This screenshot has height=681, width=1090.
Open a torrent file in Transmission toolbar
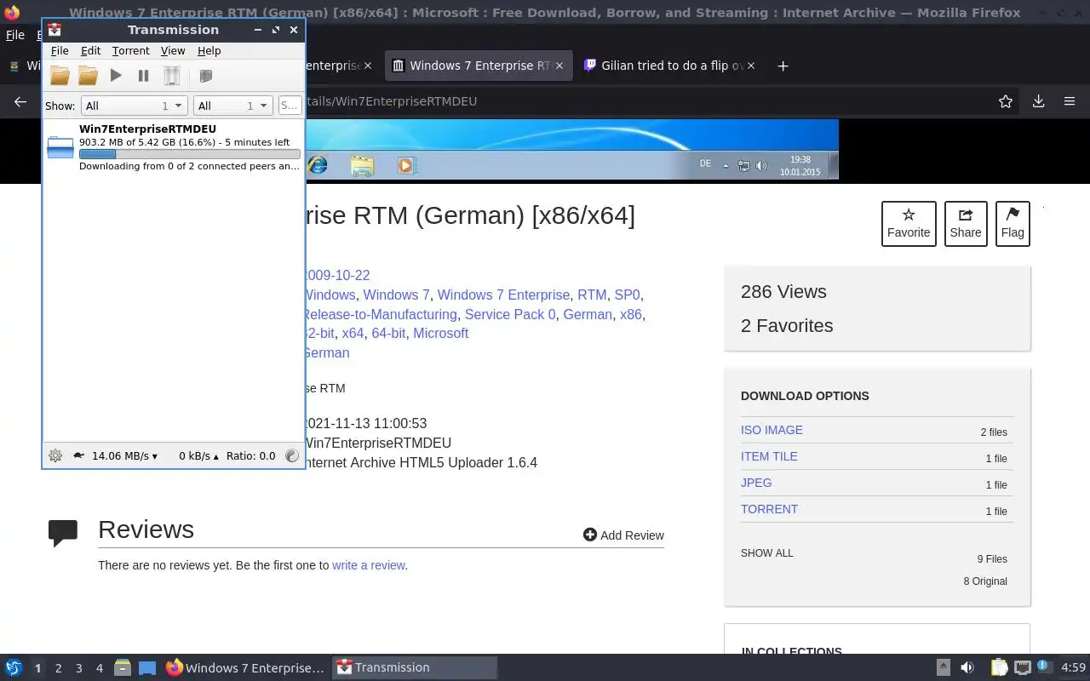60,76
